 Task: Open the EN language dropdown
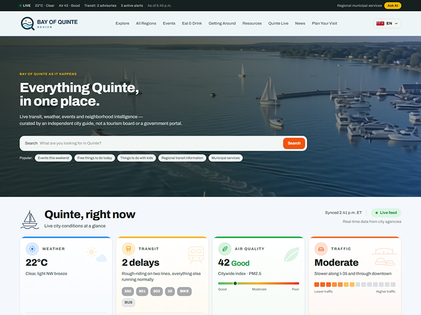[x=387, y=24]
